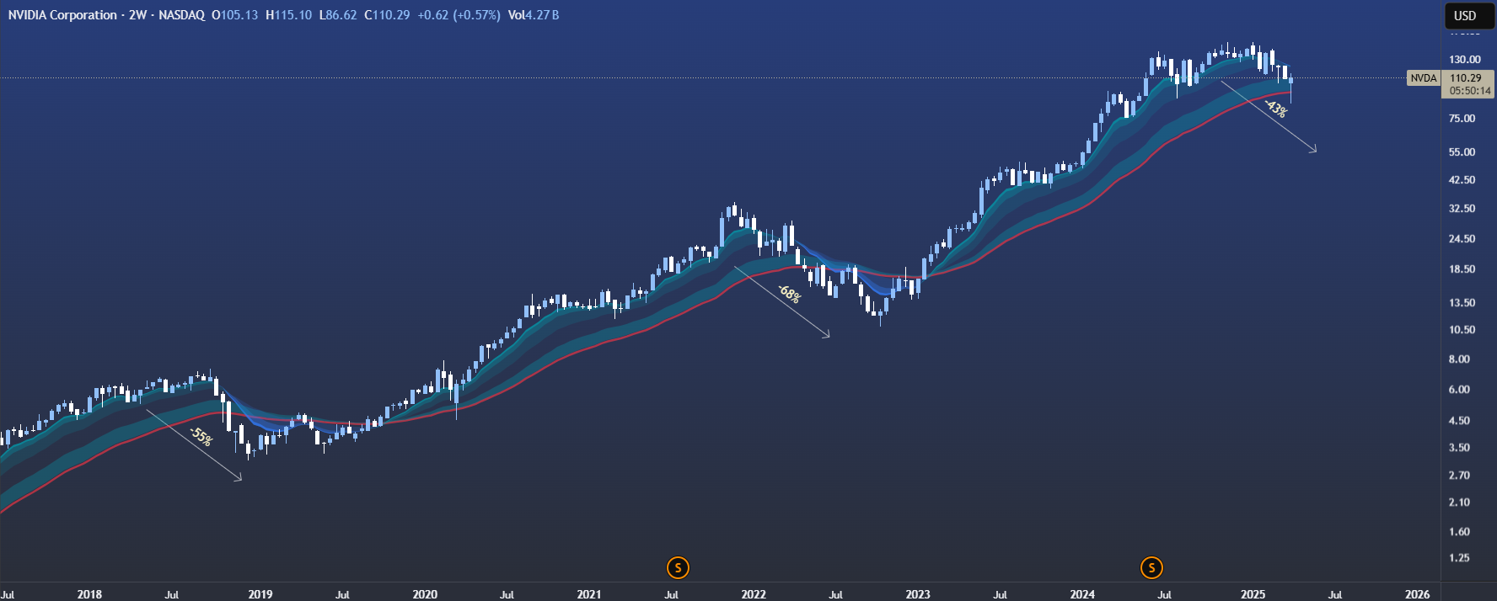Select the -68% drawdown annotation
This screenshot has width=1497, height=601.
(x=789, y=294)
